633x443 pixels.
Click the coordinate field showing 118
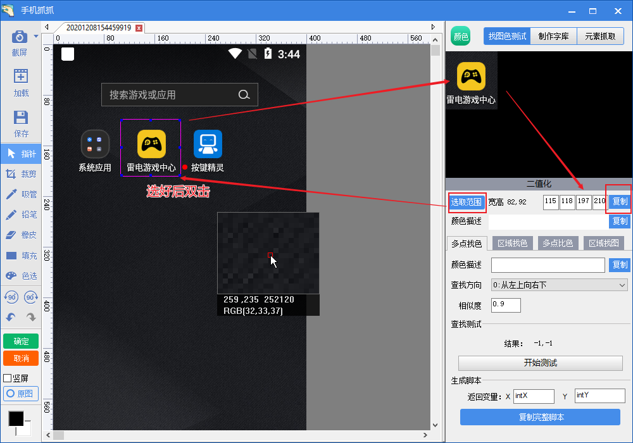tap(567, 202)
